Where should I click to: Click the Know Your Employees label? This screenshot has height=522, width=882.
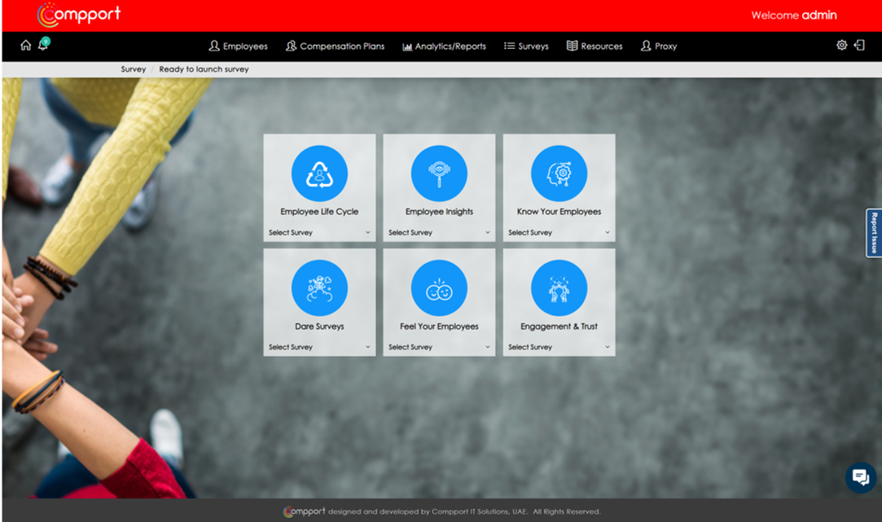pos(559,212)
